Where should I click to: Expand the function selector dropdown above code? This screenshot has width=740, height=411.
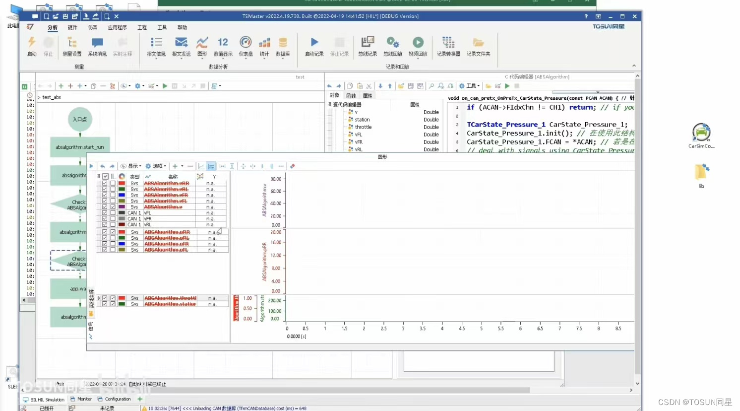coord(598,92)
